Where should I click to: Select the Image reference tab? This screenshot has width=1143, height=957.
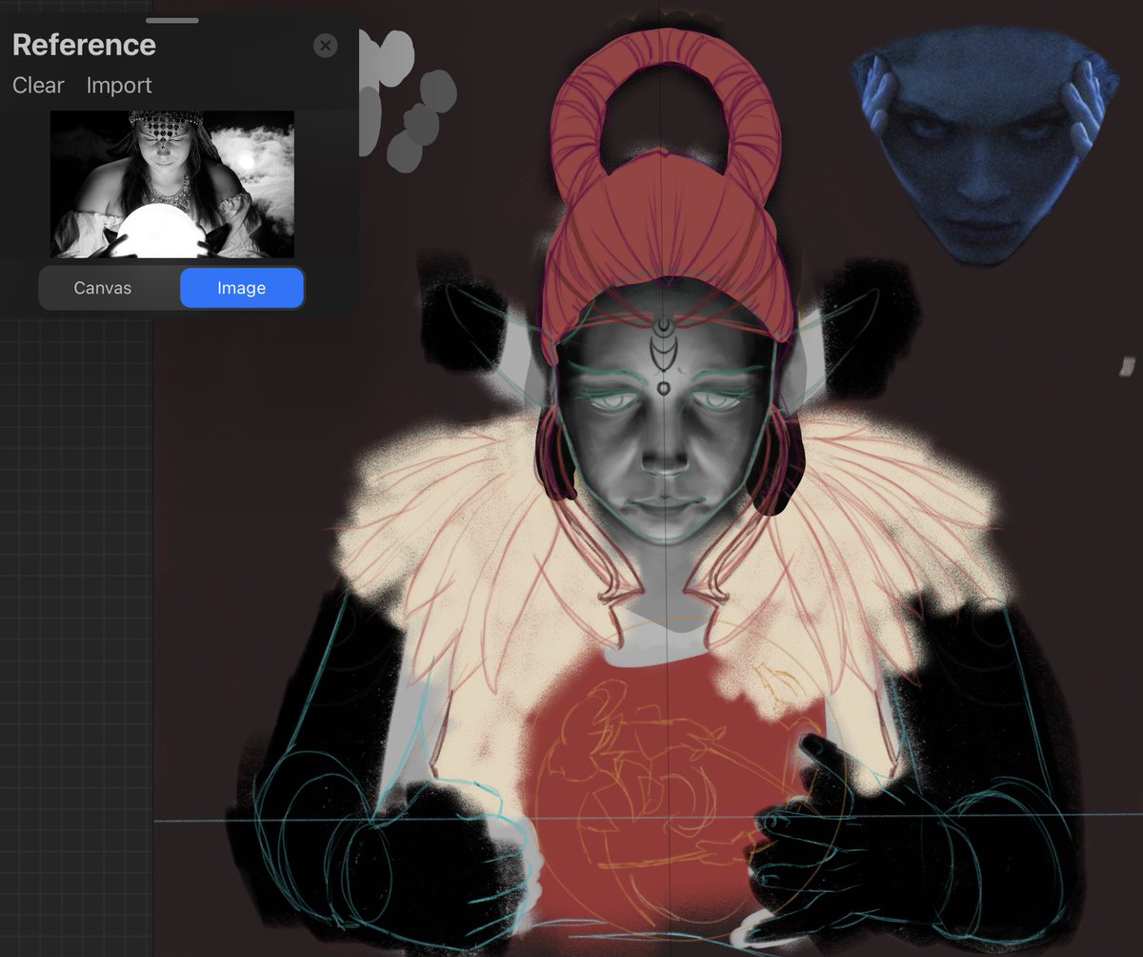pyautogui.click(x=241, y=288)
